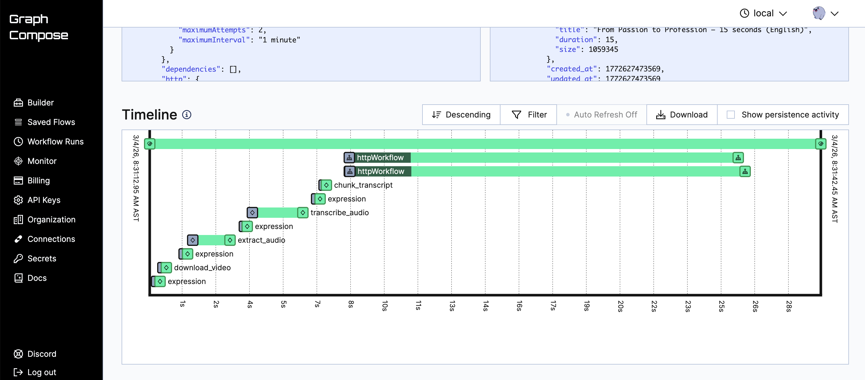This screenshot has height=380, width=865.
Task: Go to Workflow Runs
Action: pyautogui.click(x=55, y=142)
